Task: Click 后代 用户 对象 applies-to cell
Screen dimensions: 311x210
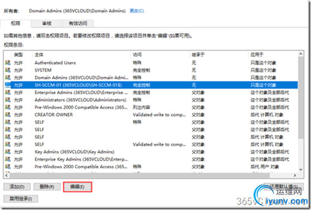Action: (265, 167)
